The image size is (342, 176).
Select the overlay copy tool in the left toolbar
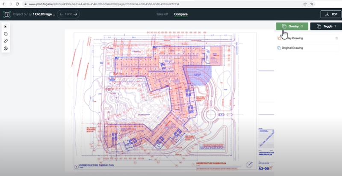point(6,34)
